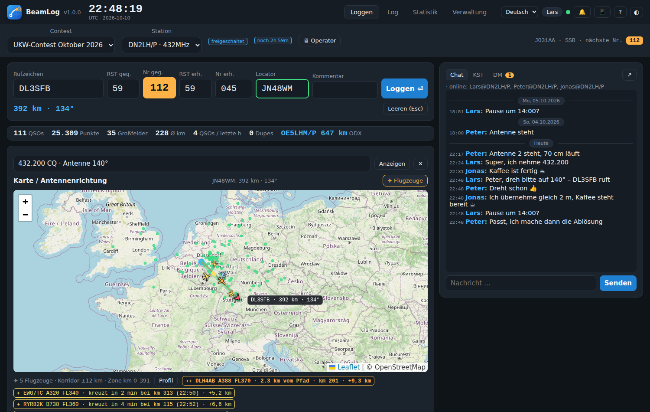Click the Anzeigen button
This screenshot has height=412, width=650.
pos(392,163)
